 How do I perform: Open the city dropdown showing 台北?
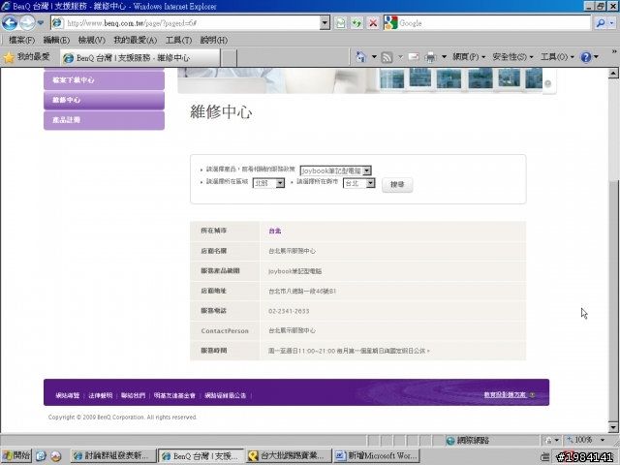[x=359, y=183]
